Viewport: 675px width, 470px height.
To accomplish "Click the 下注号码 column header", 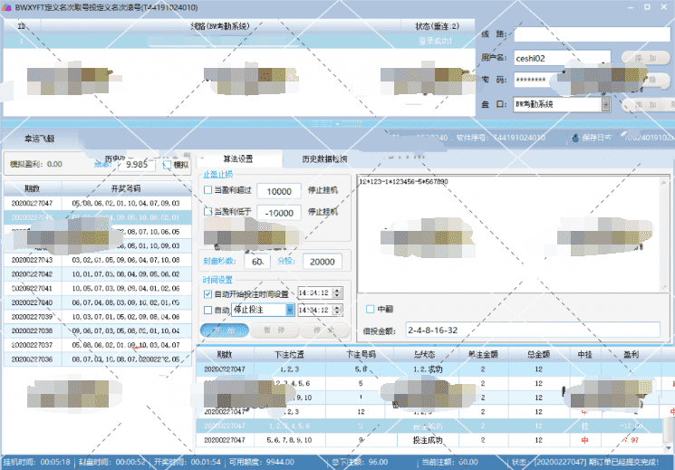I will point(361,355).
